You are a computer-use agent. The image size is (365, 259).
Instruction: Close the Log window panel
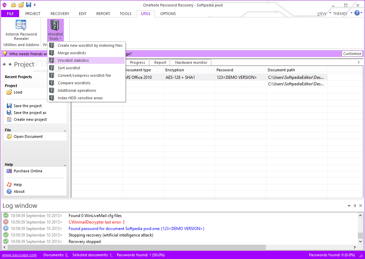361,206
